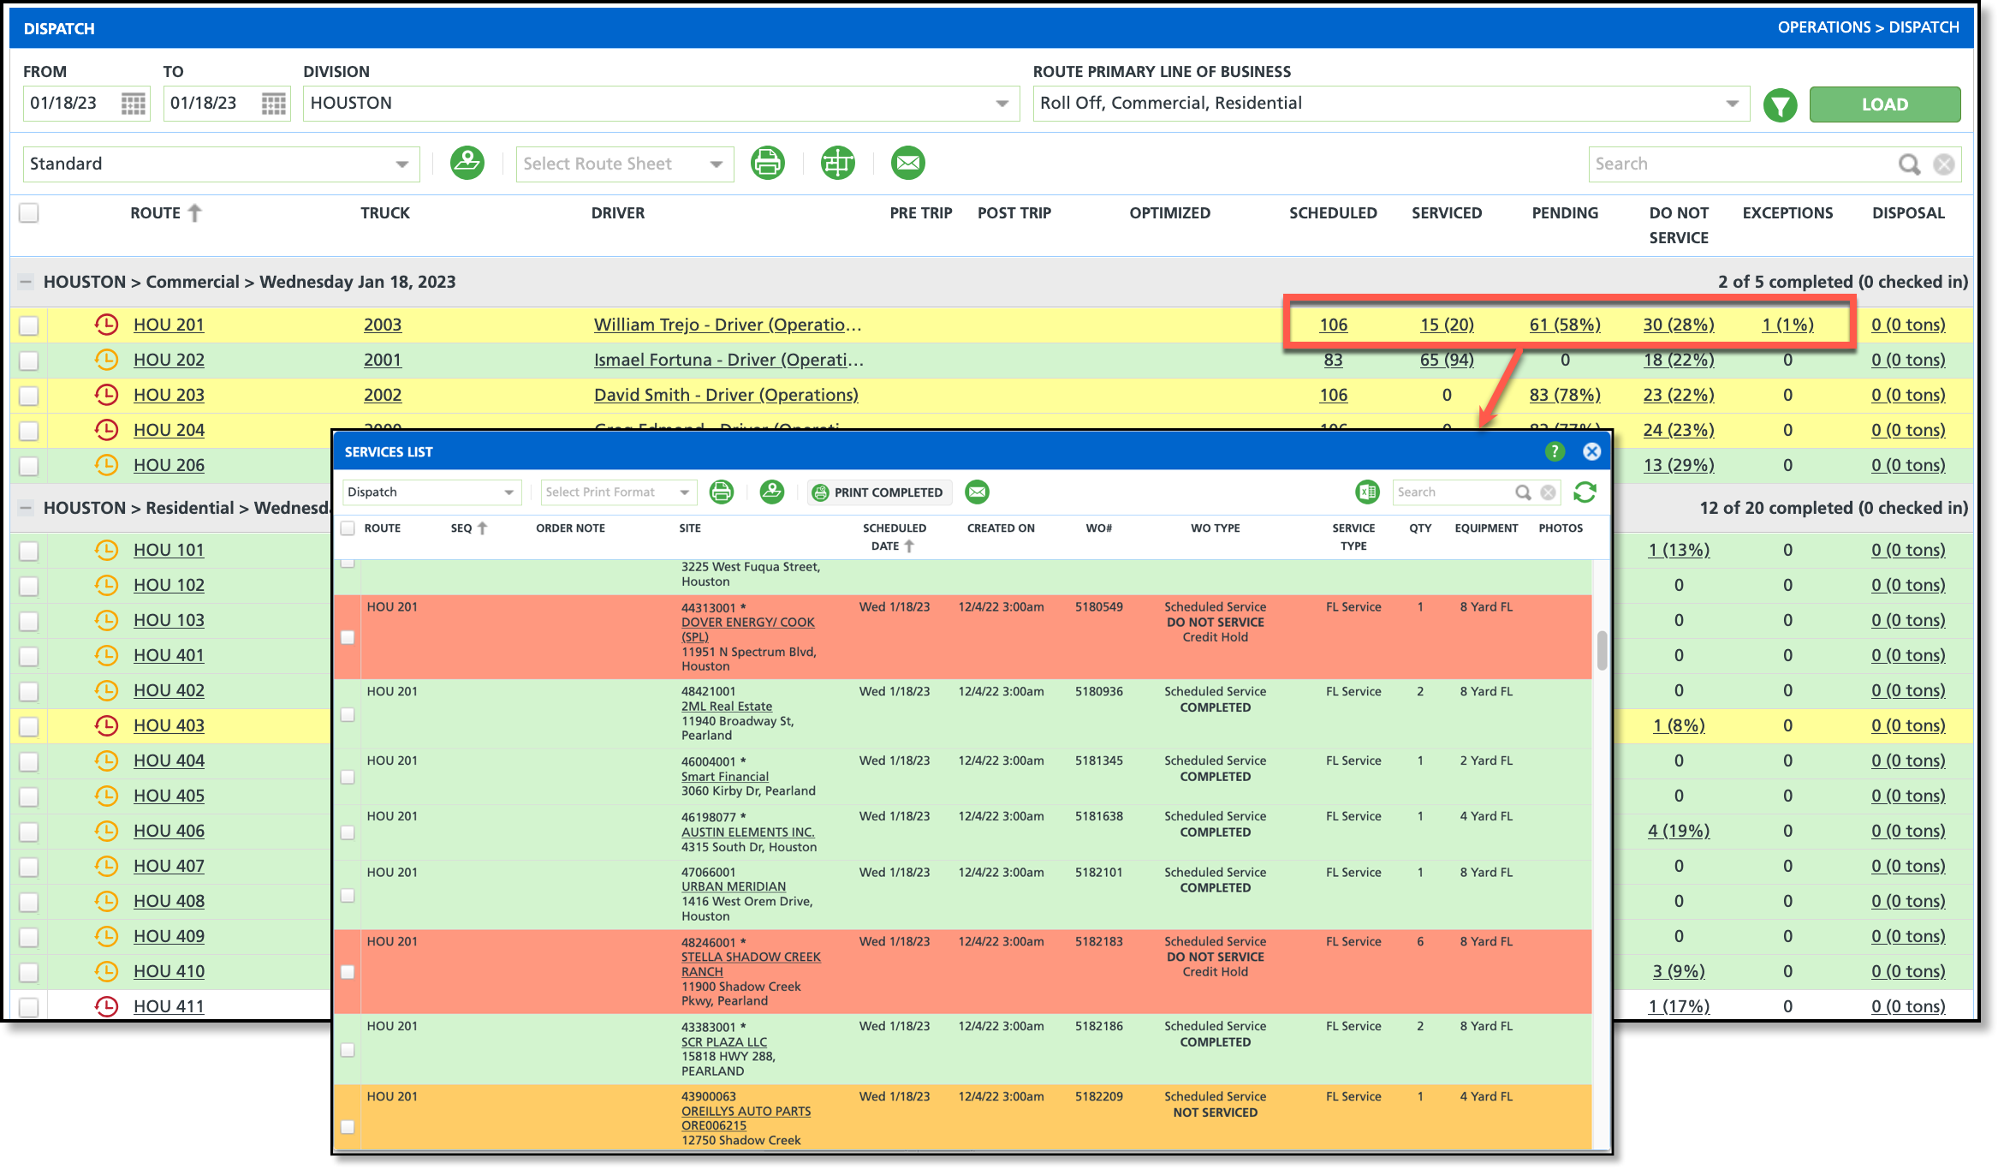Click the map pin icon next to Standard dropdown
This screenshot has height=1175, width=1998.
pyautogui.click(x=467, y=163)
